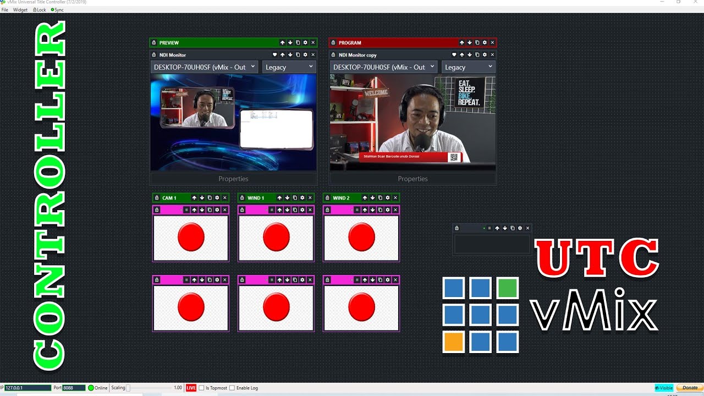This screenshot has height=396, width=704.
Task: Move the WIND 2 widget up with arrow icon
Action: pyautogui.click(x=365, y=197)
